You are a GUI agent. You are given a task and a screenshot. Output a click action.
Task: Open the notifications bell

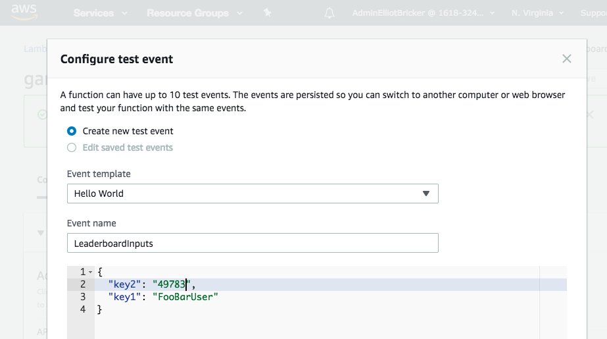(329, 13)
